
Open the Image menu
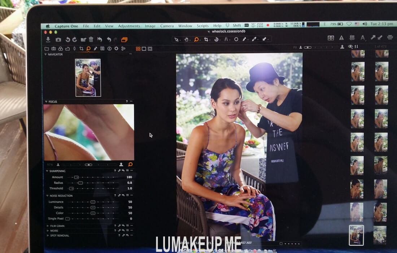150,26
